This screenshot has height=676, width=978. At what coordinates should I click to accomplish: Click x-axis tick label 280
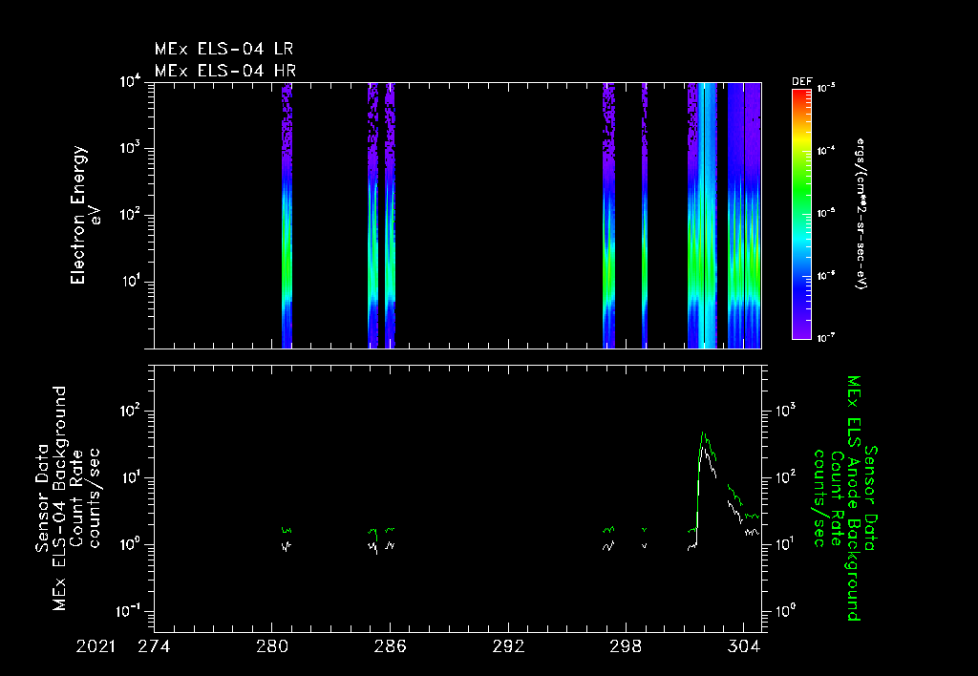click(272, 646)
